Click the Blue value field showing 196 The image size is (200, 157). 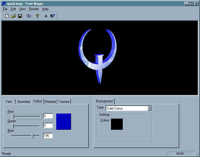[48, 136]
